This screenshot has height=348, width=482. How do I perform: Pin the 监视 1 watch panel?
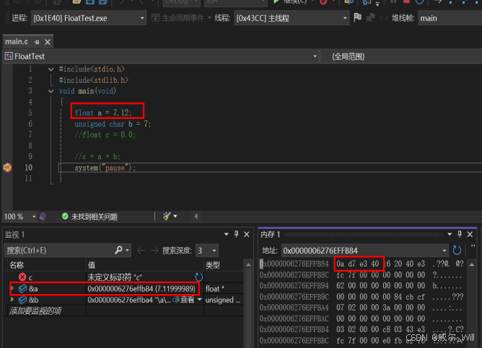point(237,234)
